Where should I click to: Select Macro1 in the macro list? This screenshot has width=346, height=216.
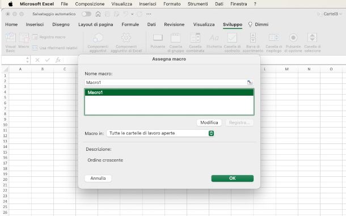click(x=169, y=92)
